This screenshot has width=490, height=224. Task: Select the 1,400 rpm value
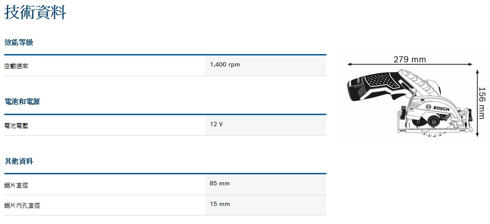(x=225, y=65)
